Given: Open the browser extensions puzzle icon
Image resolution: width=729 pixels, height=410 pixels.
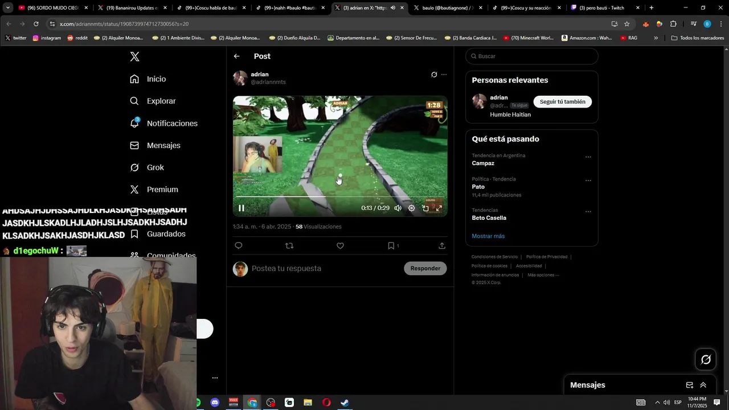Looking at the screenshot, I should point(673,24).
